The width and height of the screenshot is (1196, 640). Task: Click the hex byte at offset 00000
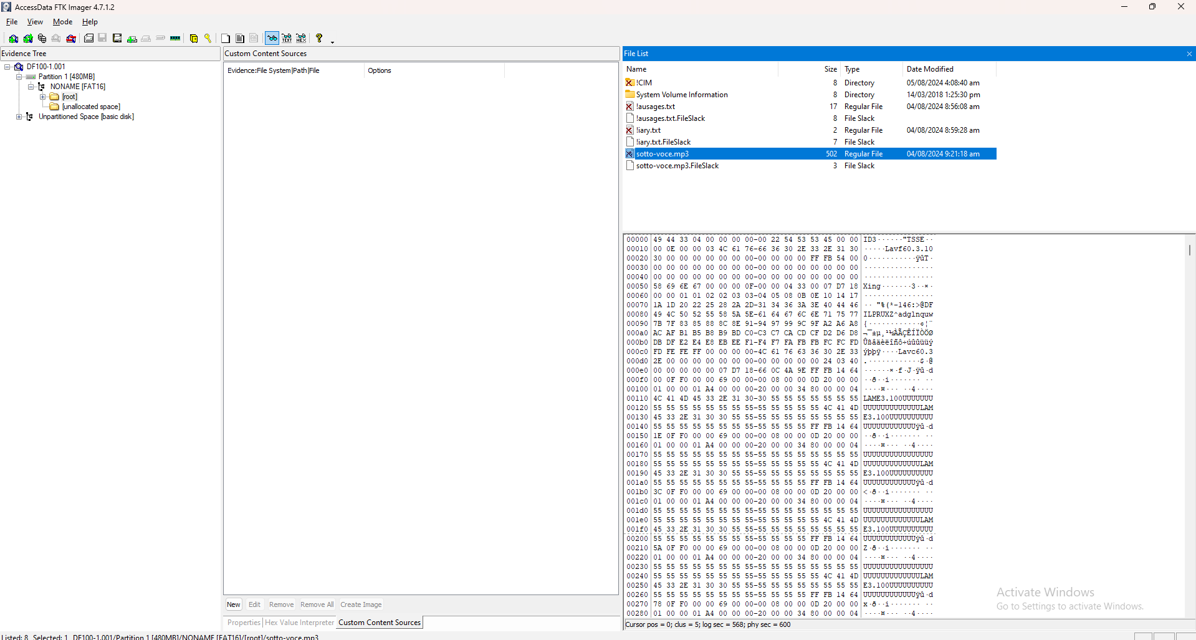coord(658,239)
